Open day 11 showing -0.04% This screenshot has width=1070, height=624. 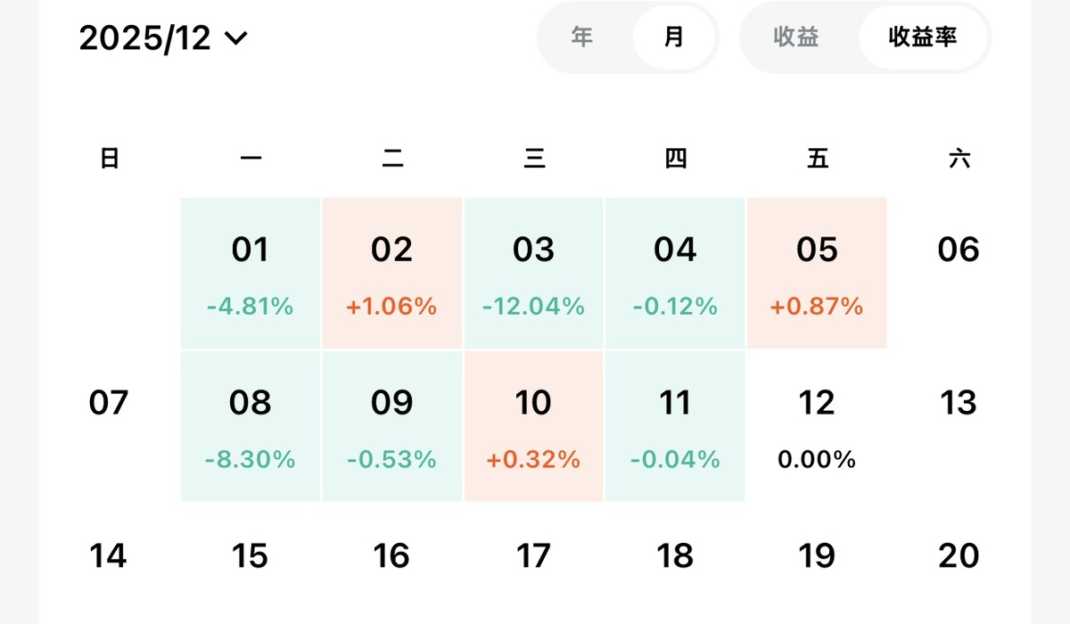click(675, 426)
